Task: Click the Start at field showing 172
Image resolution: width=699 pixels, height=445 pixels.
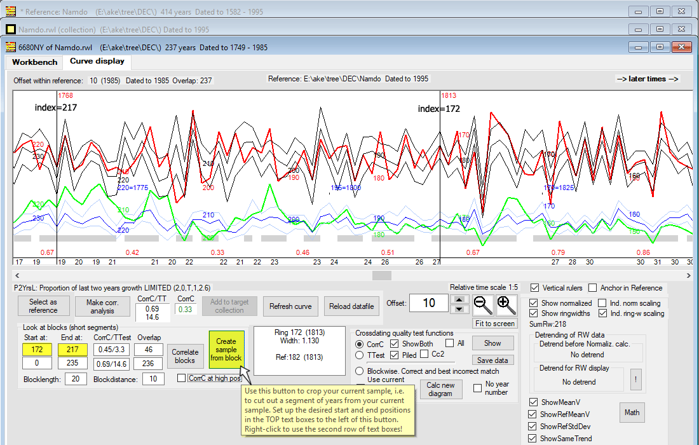Action: click(37, 350)
